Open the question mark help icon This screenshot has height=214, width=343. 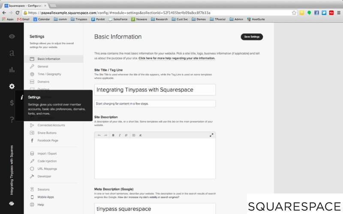pyautogui.click(x=12, y=119)
